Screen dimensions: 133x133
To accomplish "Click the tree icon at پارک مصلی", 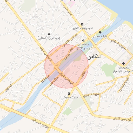I will [x=100, y=33].
